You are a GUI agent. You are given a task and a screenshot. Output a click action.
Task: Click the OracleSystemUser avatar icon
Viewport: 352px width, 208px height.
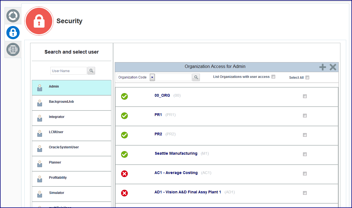pyautogui.click(x=40, y=149)
